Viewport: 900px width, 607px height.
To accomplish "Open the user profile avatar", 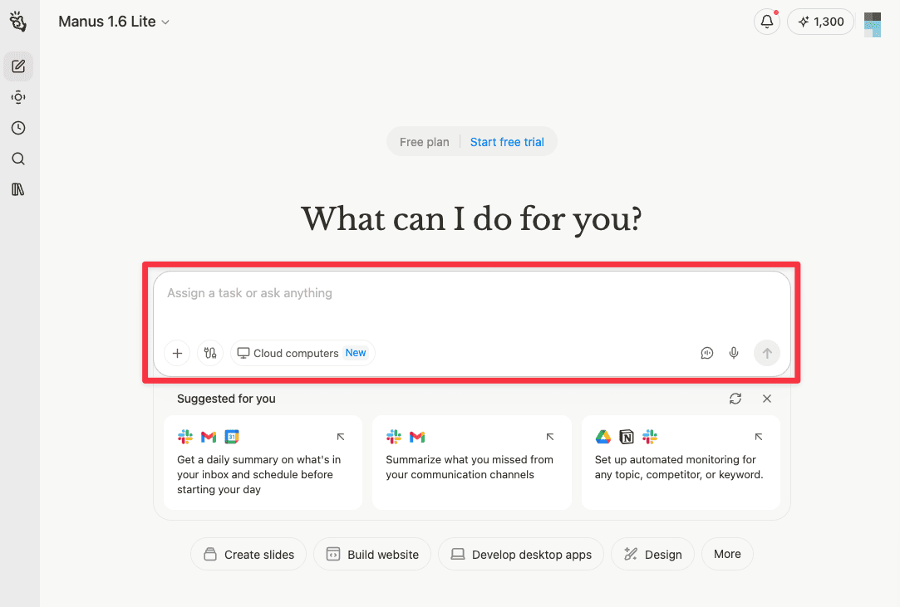I will pyautogui.click(x=873, y=25).
